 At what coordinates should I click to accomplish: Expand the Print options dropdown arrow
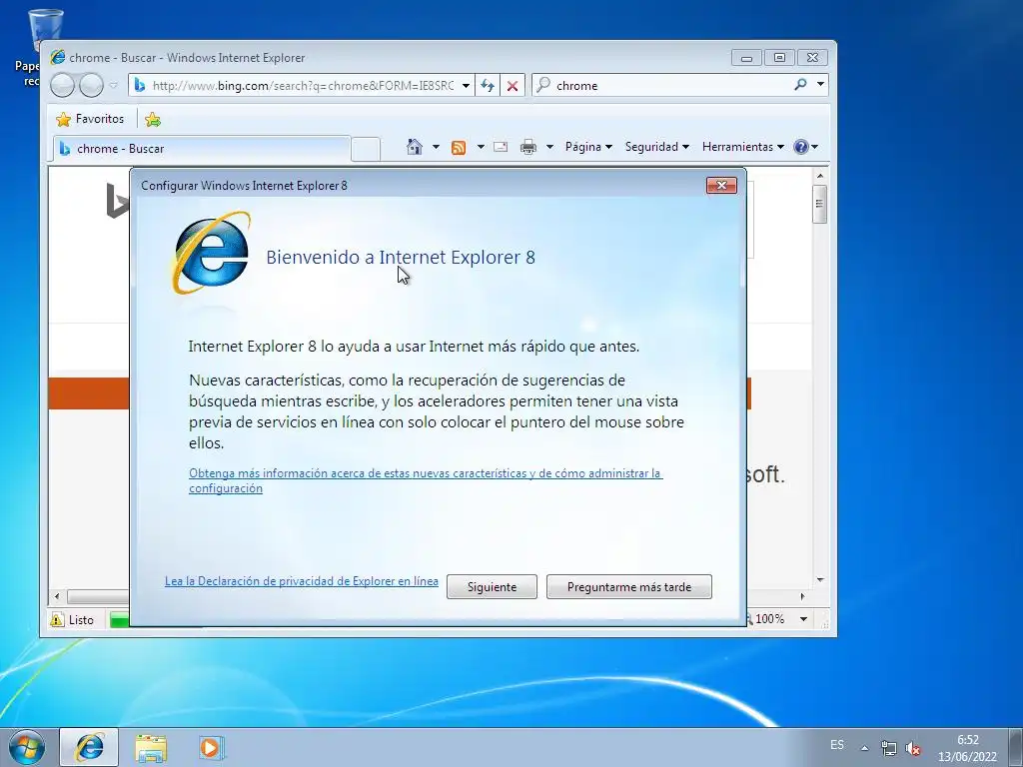tap(550, 148)
